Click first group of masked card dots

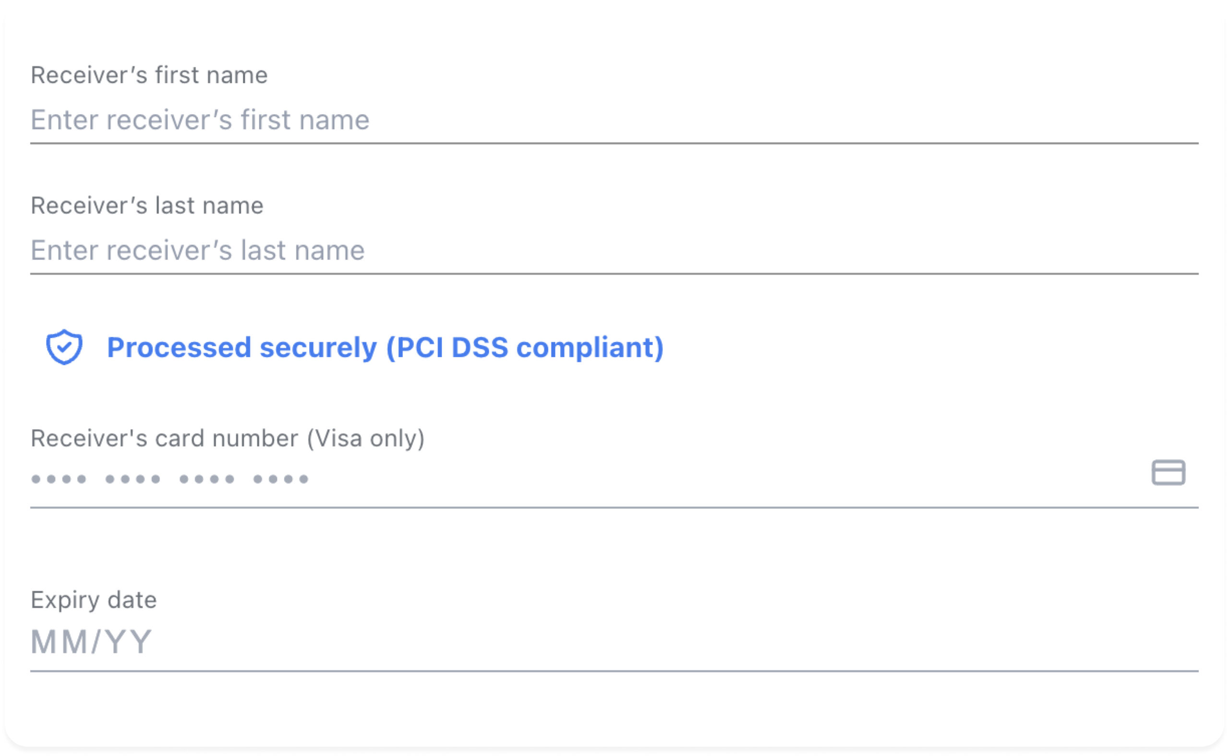59,480
